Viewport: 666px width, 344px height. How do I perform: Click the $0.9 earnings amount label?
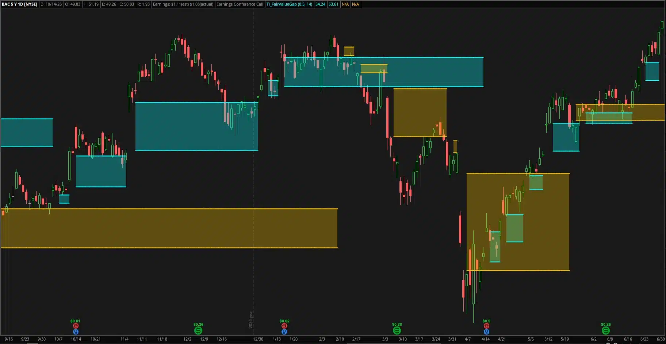point(486,321)
